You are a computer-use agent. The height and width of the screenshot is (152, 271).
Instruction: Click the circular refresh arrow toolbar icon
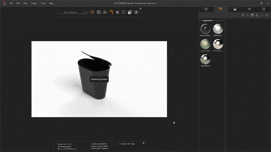click(123, 12)
